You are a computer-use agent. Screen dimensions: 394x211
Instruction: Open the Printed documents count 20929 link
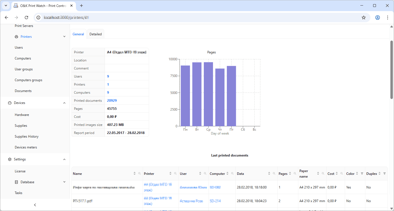112,101
